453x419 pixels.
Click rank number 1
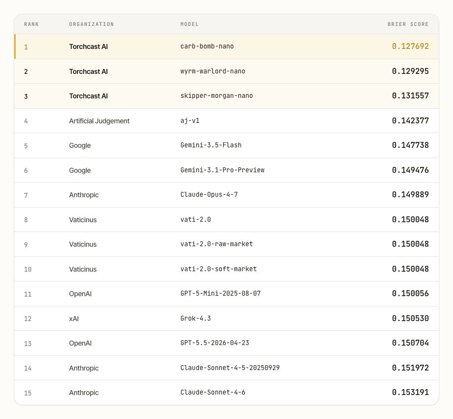pyautogui.click(x=25, y=47)
